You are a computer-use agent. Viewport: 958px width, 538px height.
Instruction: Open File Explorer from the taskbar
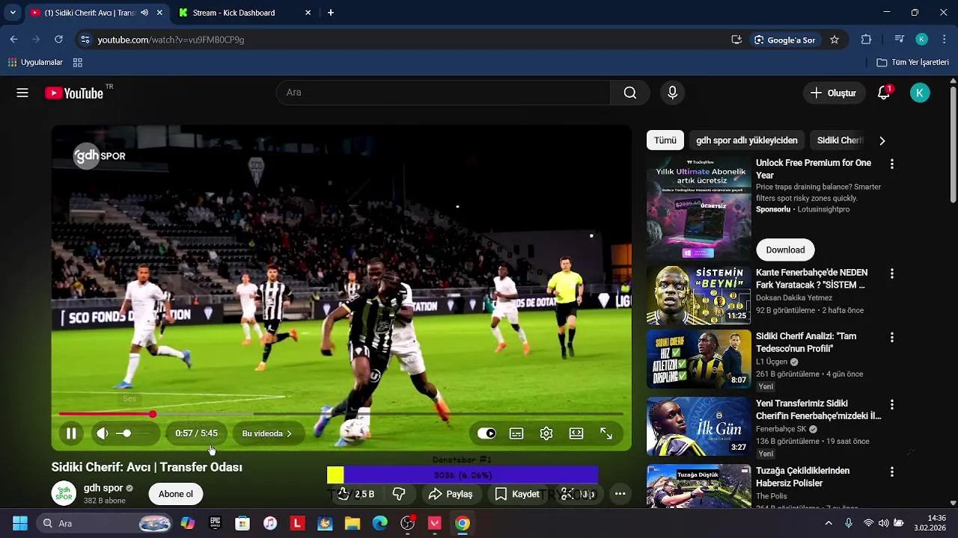click(353, 523)
